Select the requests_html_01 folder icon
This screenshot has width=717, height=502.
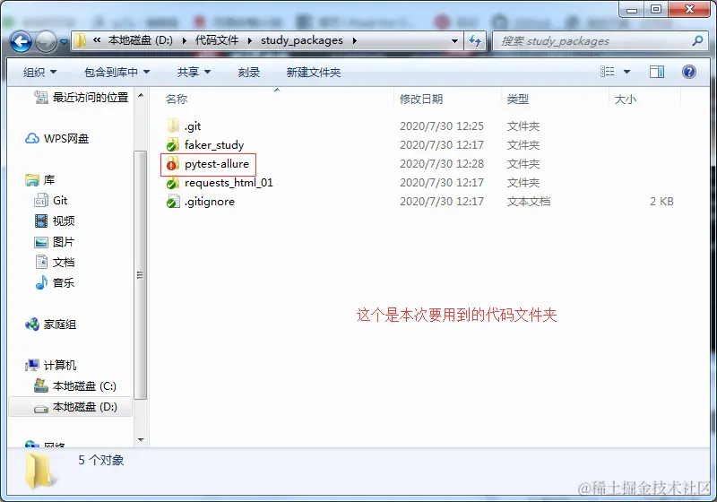[172, 182]
